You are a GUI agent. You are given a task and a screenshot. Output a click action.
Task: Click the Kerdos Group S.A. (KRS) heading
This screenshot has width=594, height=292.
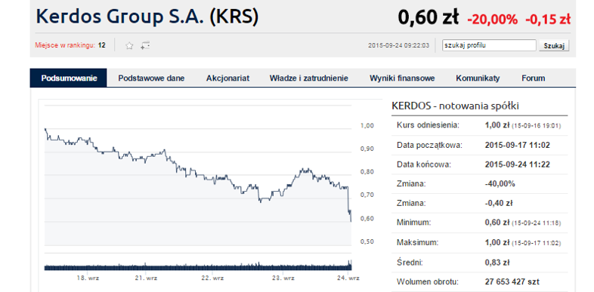coord(147,17)
